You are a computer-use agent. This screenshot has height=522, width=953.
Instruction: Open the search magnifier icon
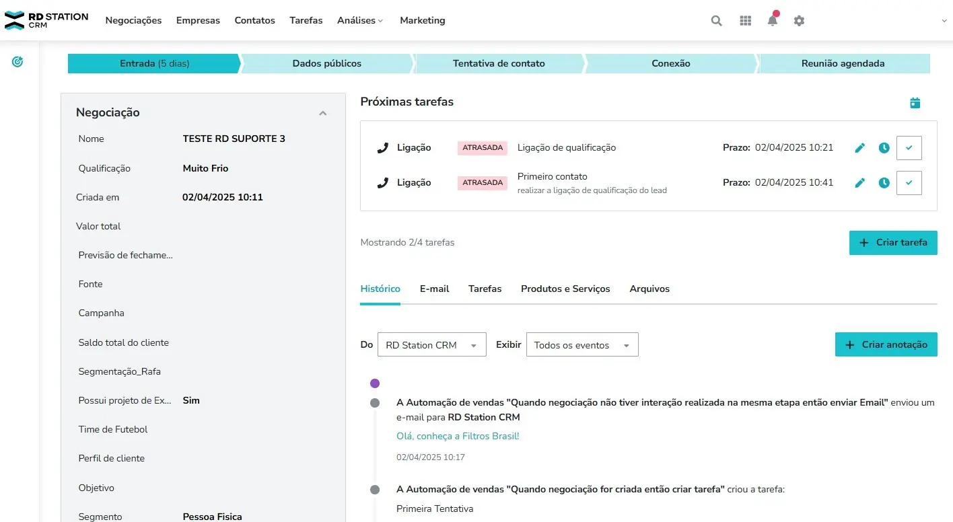(x=716, y=21)
